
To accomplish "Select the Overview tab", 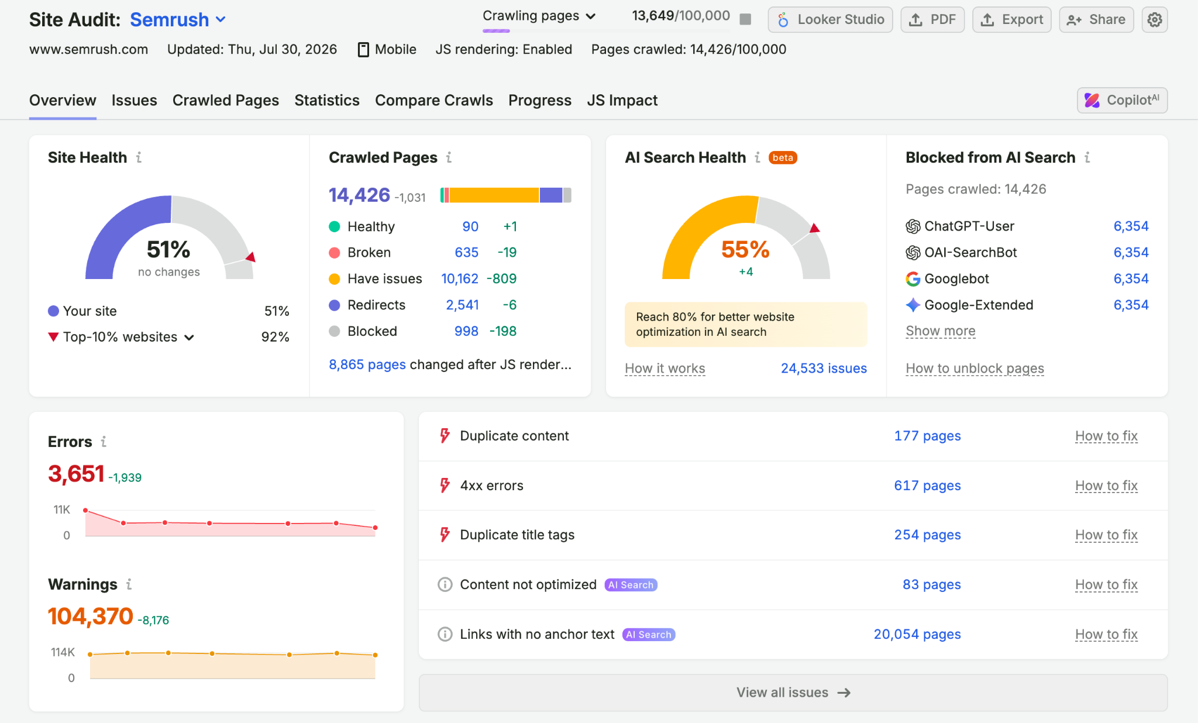I will (63, 101).
